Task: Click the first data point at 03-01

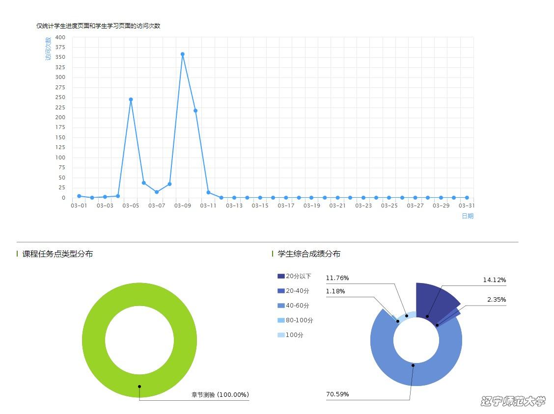Action: [79, 196]
